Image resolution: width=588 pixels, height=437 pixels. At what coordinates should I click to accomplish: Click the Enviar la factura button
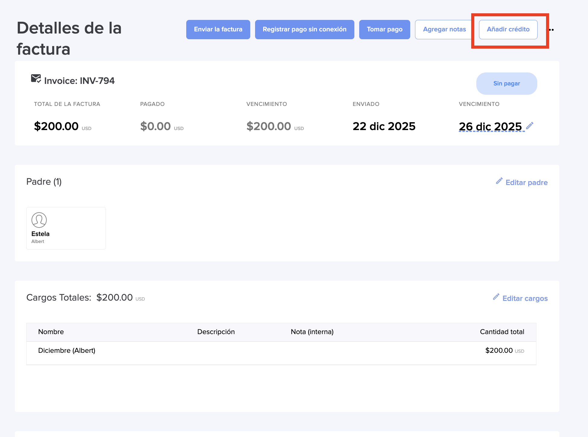[x=218, y=30]
